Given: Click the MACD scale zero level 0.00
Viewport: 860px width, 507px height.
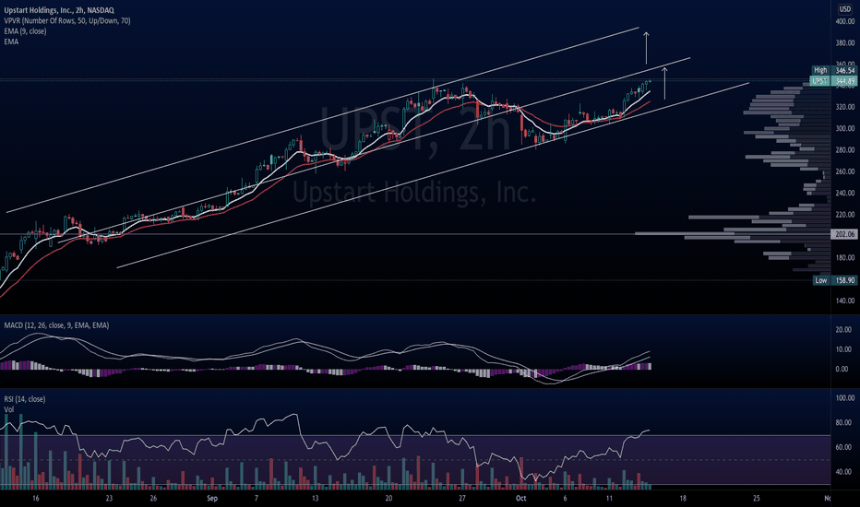Looking at the screenshot, I should (843, 370).
